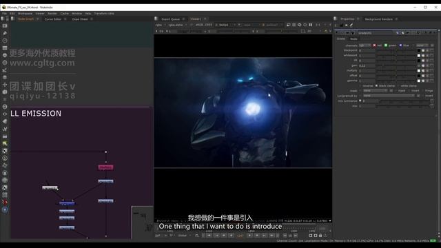The height and width of the screenshot is (248, 441).
Task: Toggle the blue channel checkbox
Action: [400, 45]
